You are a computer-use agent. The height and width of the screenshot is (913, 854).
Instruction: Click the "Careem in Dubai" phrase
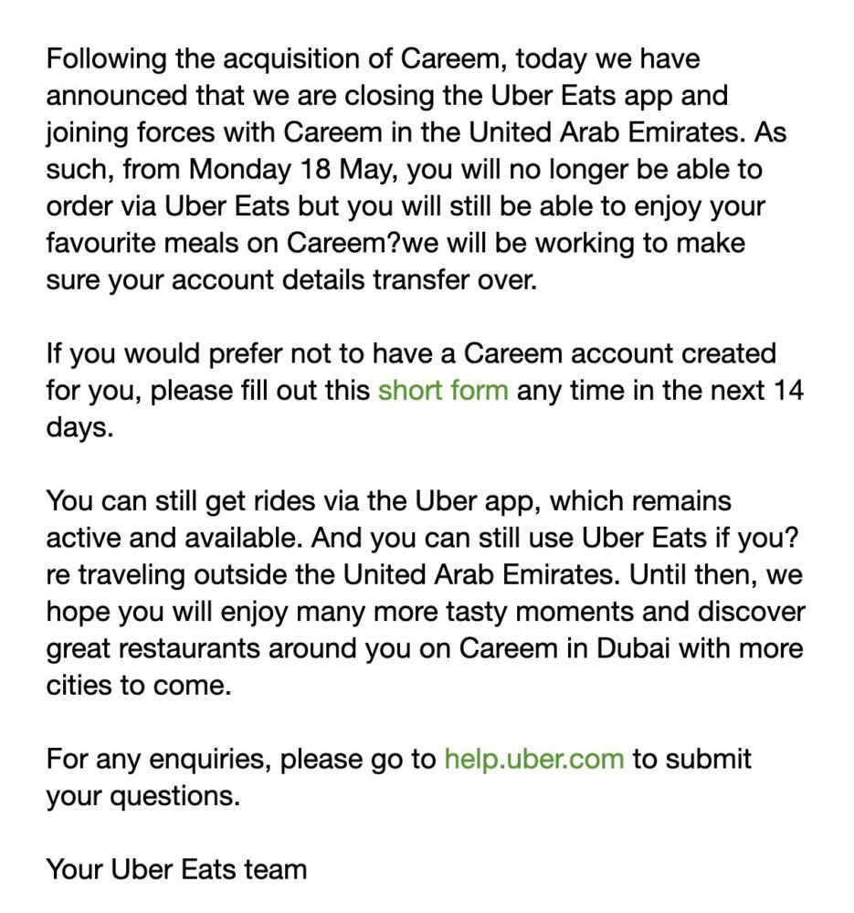click(557, 648)
